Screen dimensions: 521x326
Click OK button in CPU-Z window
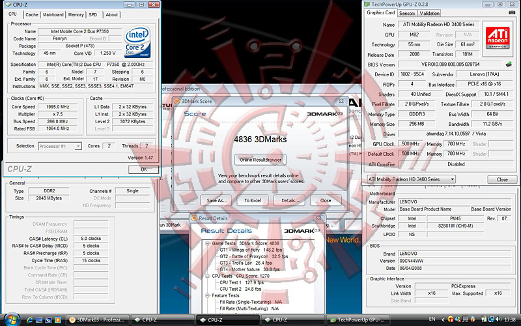[x=143, y=170]
